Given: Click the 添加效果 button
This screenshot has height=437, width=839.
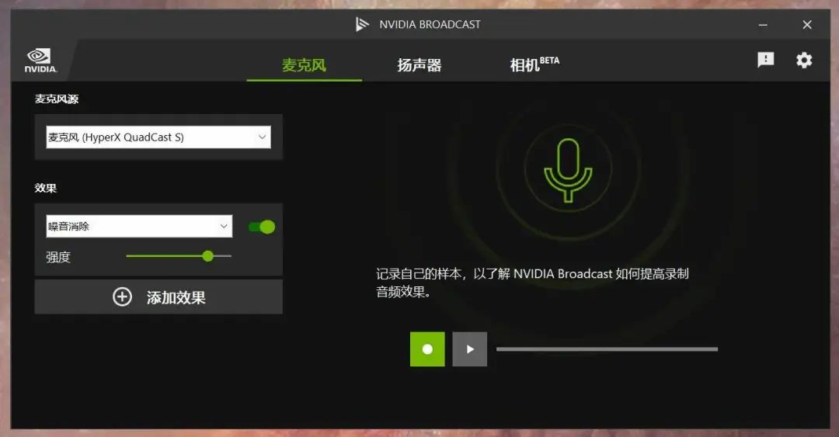Looking at the screenshot, I should pos(158,297).
